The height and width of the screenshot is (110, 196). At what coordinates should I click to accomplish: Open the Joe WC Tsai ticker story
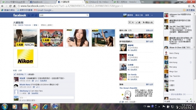coord(178,30)
